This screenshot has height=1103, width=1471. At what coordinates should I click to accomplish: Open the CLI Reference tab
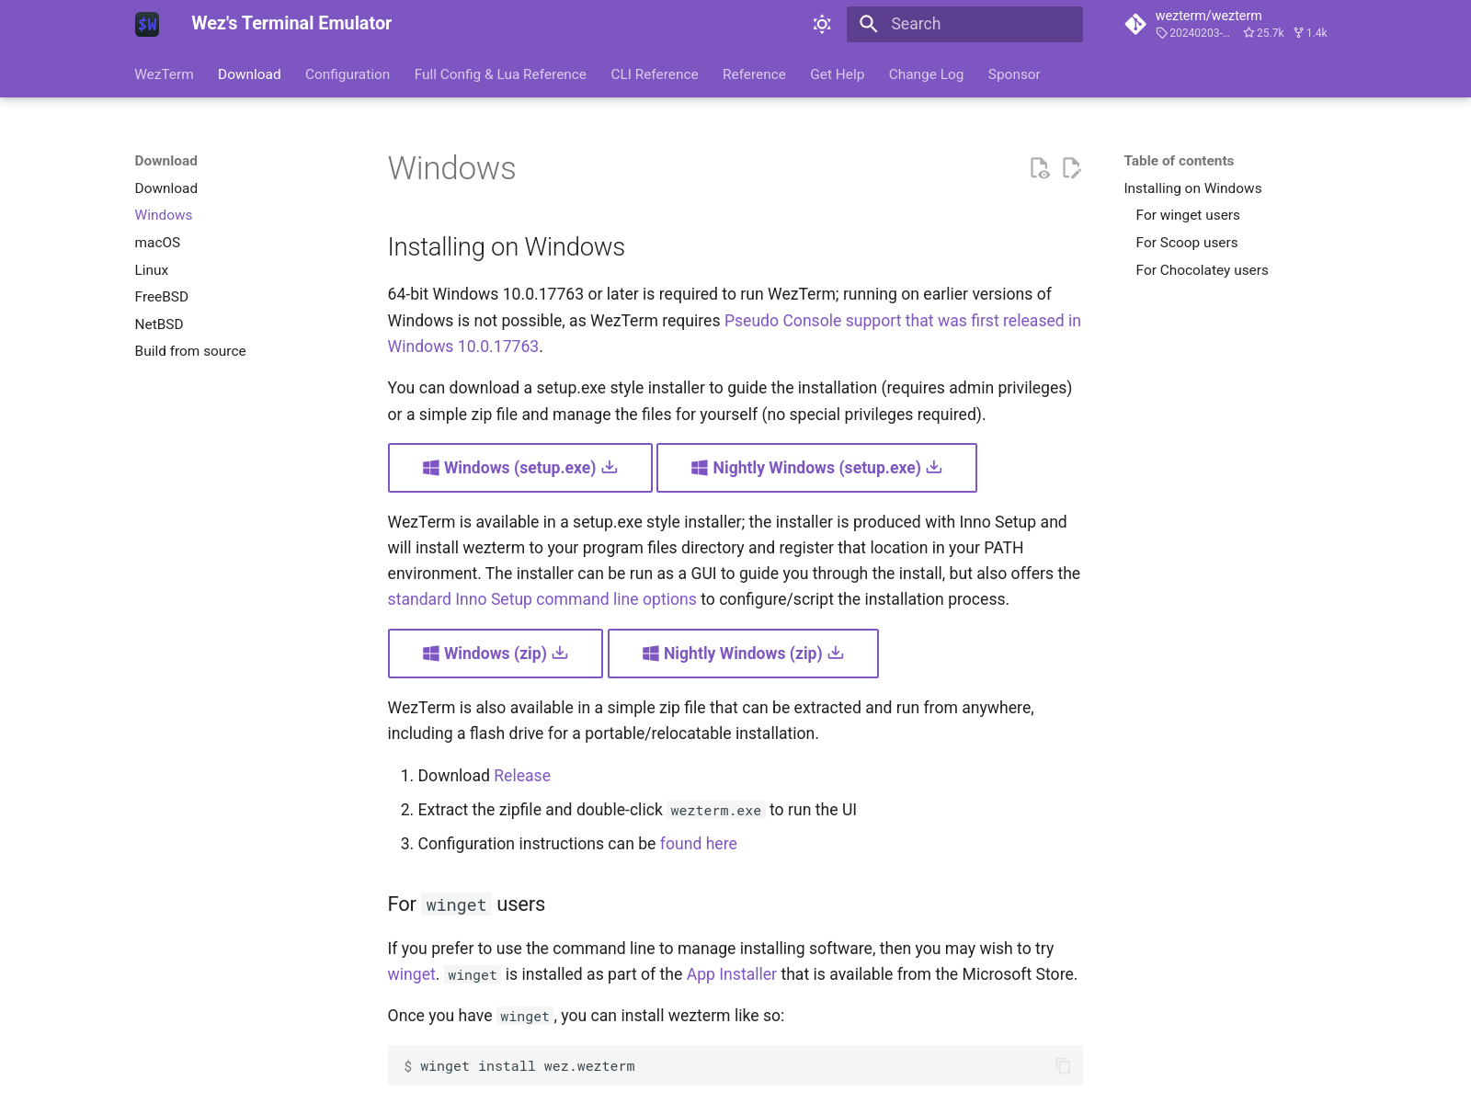coord(654,74)
